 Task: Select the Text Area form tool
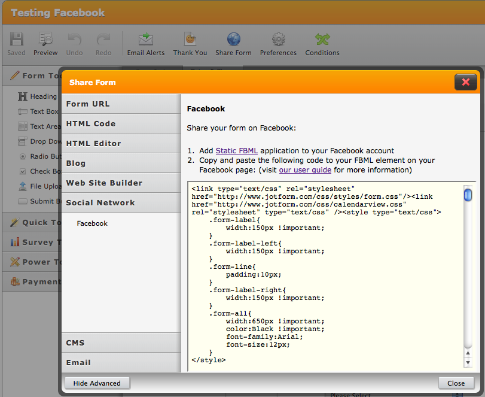[39, 126]
